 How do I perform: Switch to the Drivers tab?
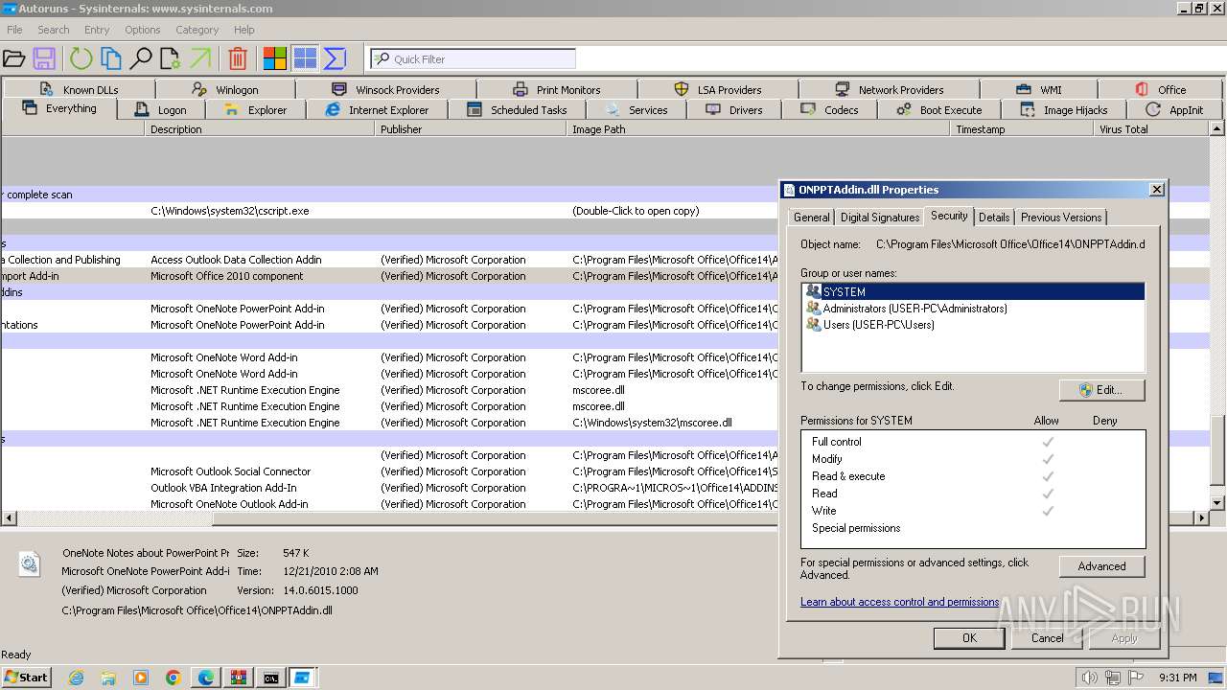pyautogui.click(x=734, y=110)
